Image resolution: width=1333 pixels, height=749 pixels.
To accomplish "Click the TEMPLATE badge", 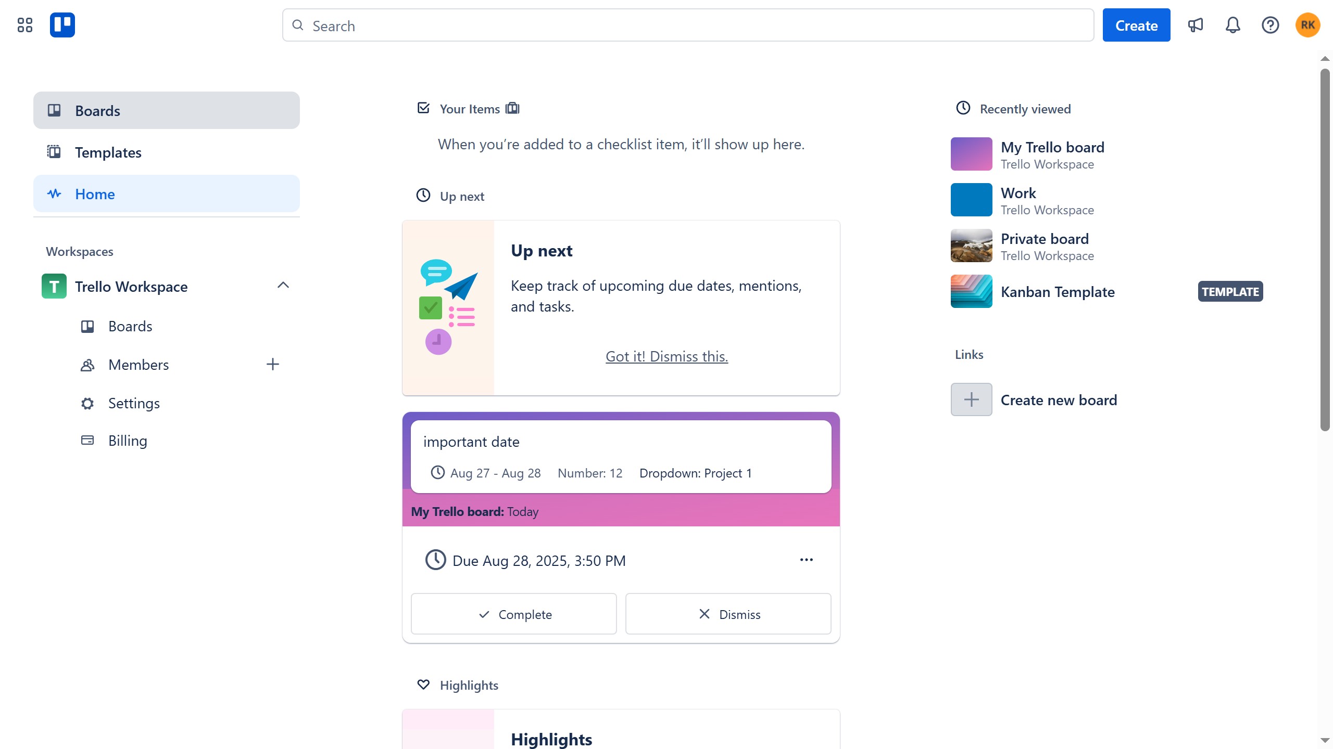I will tap(1230, 291).
